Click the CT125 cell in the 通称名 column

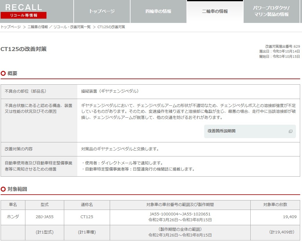click(x=86, y=217)
